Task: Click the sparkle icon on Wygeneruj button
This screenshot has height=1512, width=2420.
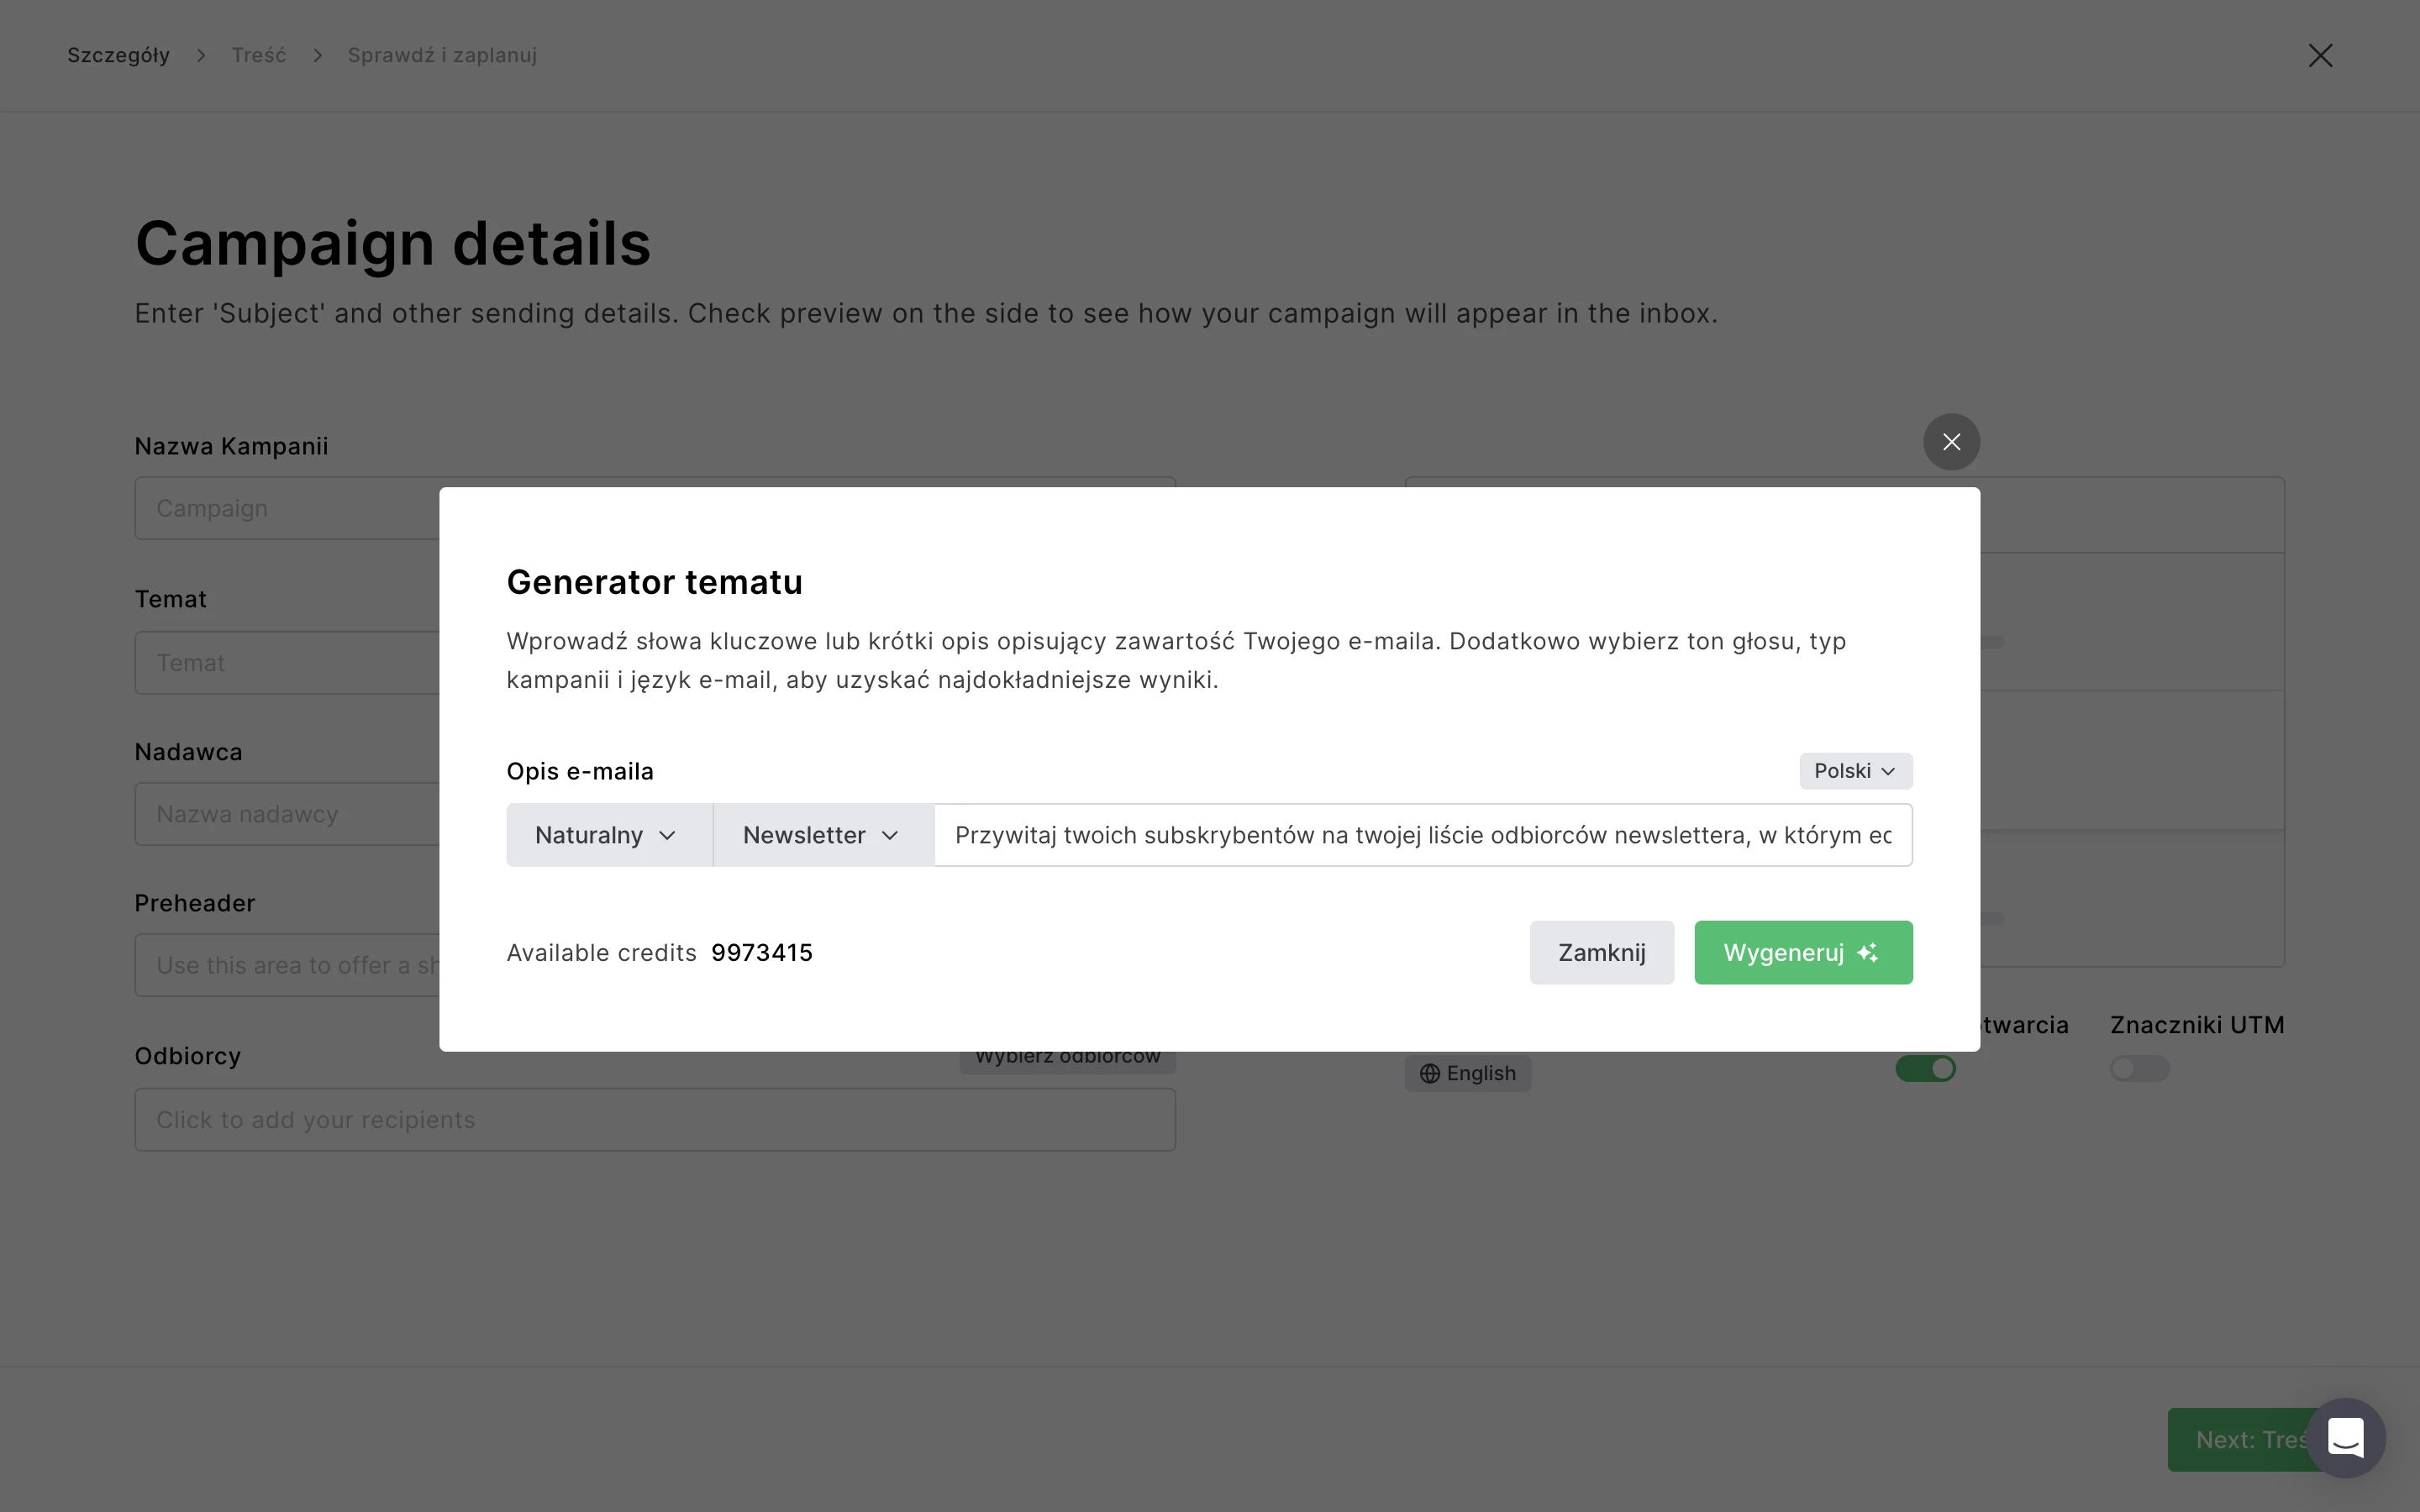Action: (x=1867, y=953)
